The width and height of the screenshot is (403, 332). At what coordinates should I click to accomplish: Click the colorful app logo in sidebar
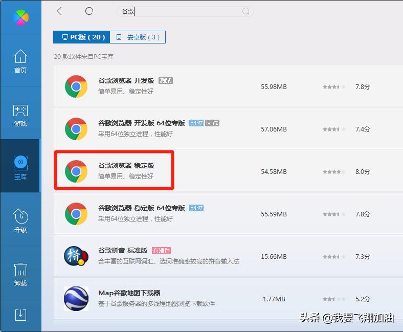(x=21, y=17)
